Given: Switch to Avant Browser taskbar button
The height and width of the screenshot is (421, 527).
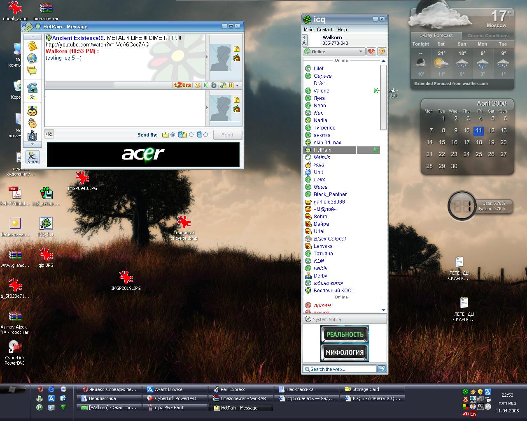Looking at the screenshot, I should [175, 389].
